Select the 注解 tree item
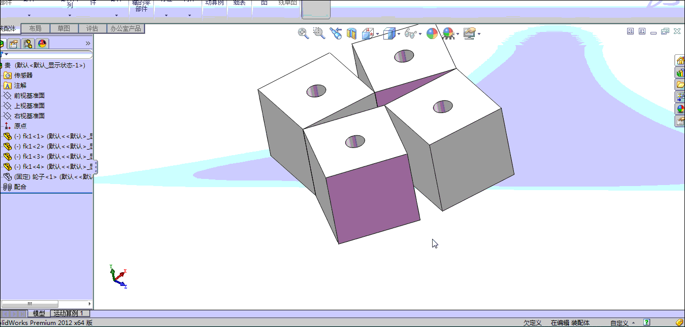This screenshot has height=327, width=685. click(x=20, y=85)
